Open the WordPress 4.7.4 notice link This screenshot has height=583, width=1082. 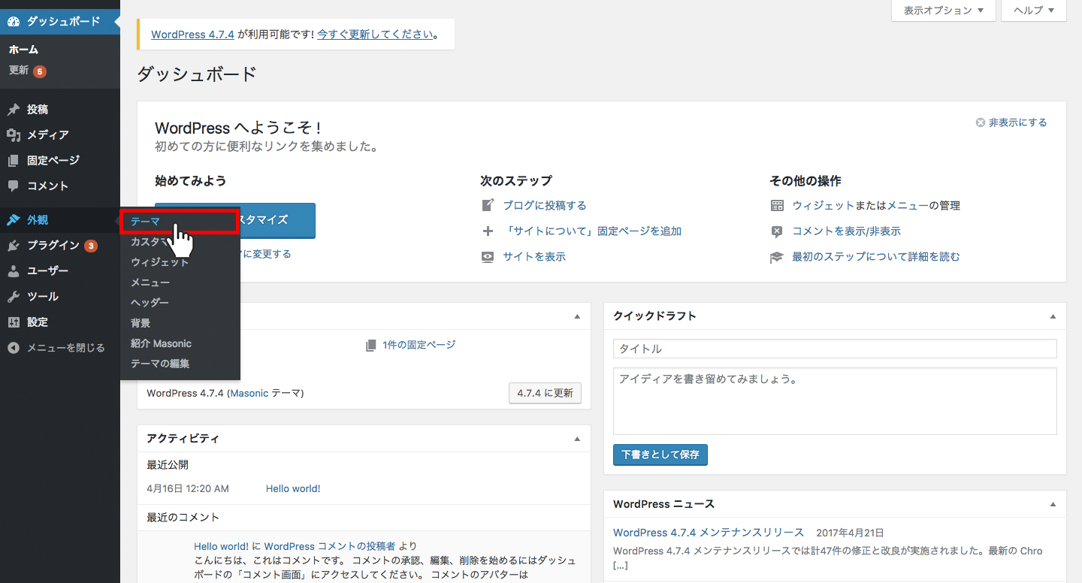coord(192,35)
